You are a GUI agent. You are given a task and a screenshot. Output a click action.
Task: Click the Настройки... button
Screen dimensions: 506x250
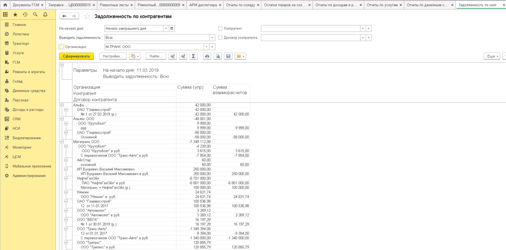pyautogui.click(x=113, y=56)
